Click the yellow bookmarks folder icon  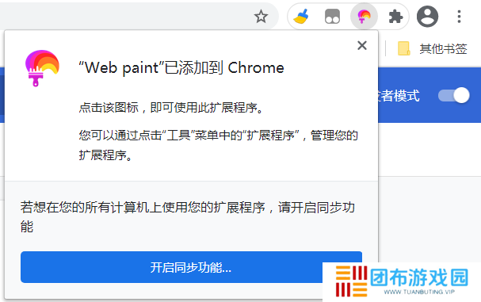pyautogui.click(x=403, y=48)
